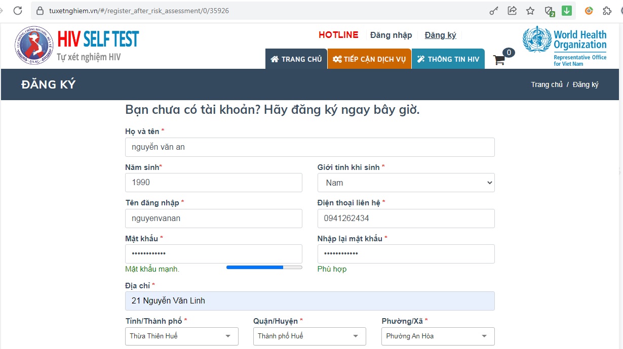The height and width of the screenshot is (349, 623).
Task: Open the shield extension with badge 2
Action: point(549,11)
